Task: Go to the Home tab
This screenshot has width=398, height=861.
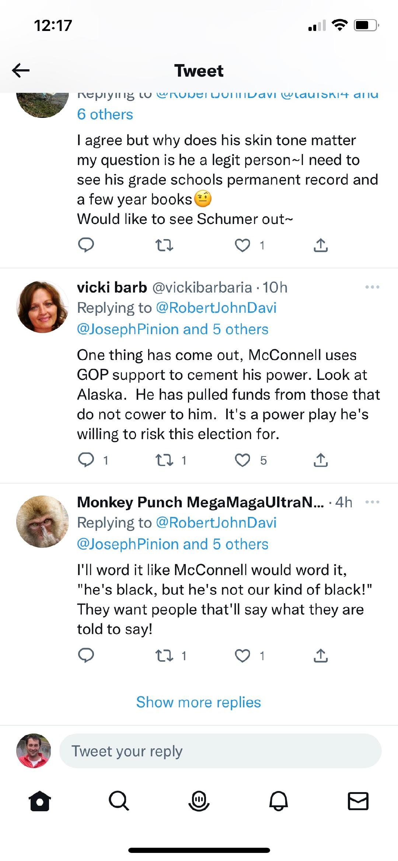Action: (40, 801)
